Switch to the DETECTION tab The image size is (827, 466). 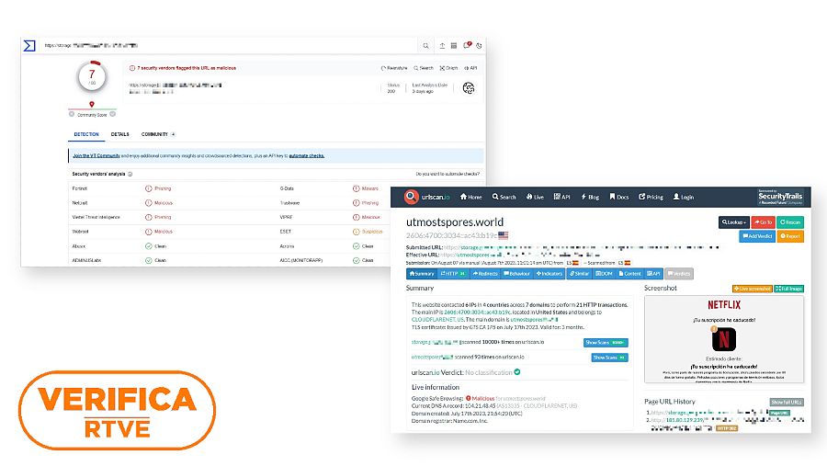coord(86,134)
